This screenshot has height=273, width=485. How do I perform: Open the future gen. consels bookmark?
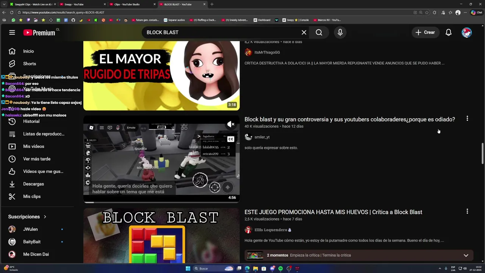coord(145,20)
